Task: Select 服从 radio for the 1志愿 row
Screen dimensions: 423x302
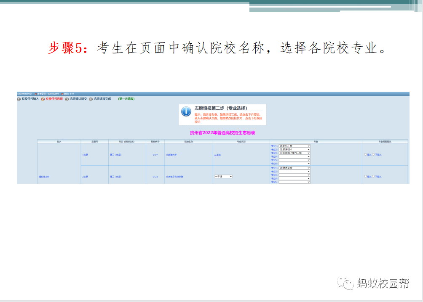Action: (x=365, y=154)
